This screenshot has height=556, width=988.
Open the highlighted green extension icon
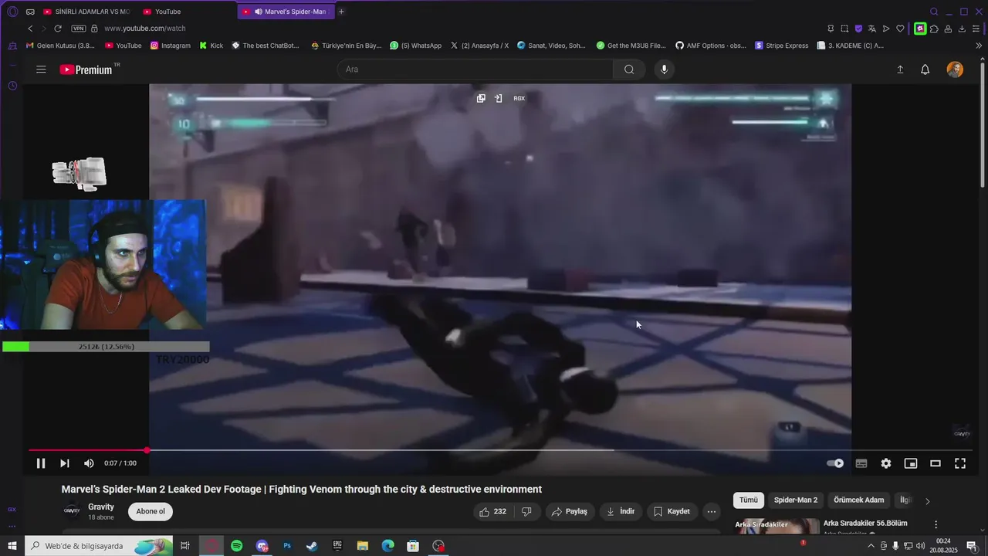coord(920,29)
